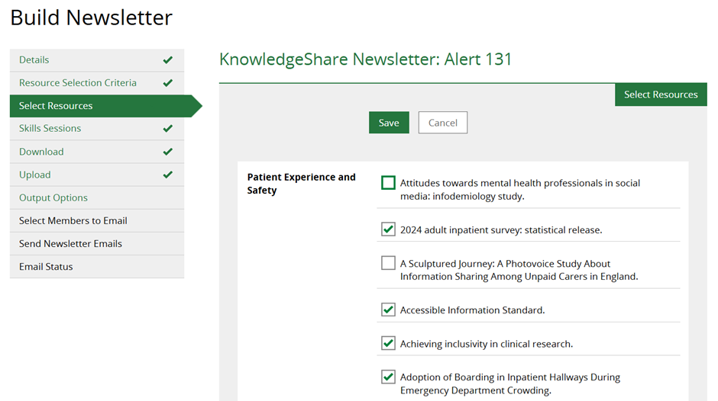Click the text 'Accessible Information Standard.'

pos(473,310)
